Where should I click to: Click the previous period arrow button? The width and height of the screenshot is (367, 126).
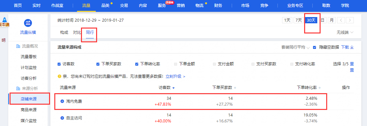pos(341,20)
